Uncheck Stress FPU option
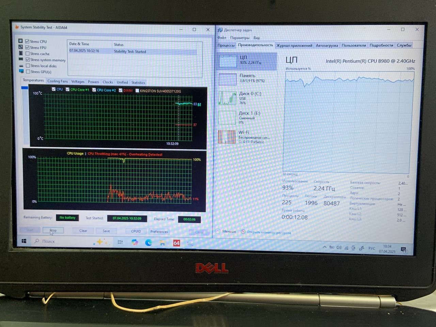 click(28, 47)
